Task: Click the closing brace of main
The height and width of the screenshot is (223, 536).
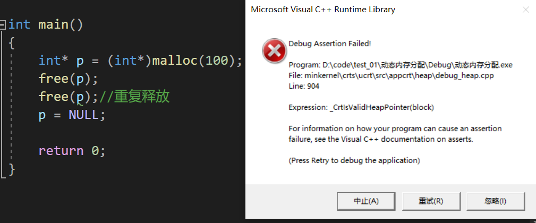Action: [x=12, y=169]
